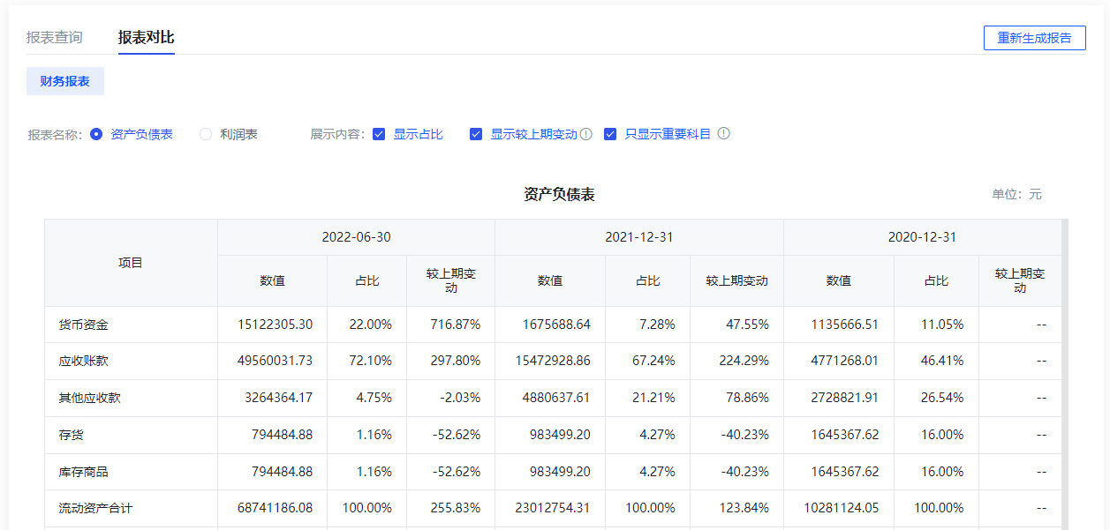Click the 应收账款 row label
The height and width of the screenshot is (530, 1110).
pos(84,362)
